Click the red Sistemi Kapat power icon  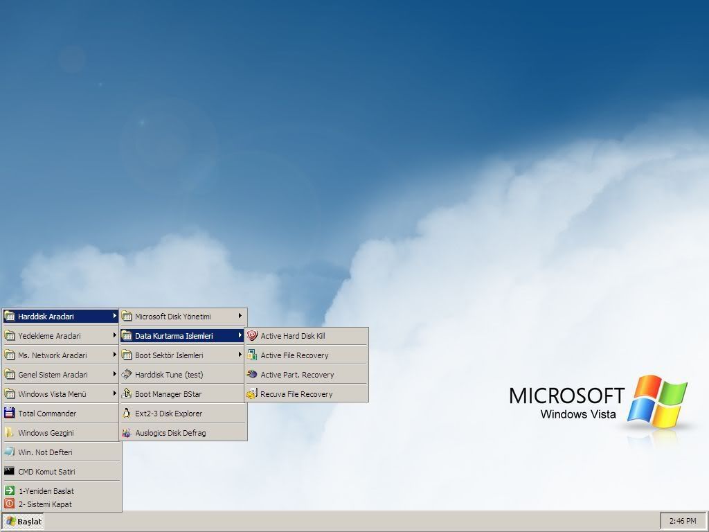[x=10, y=504]
